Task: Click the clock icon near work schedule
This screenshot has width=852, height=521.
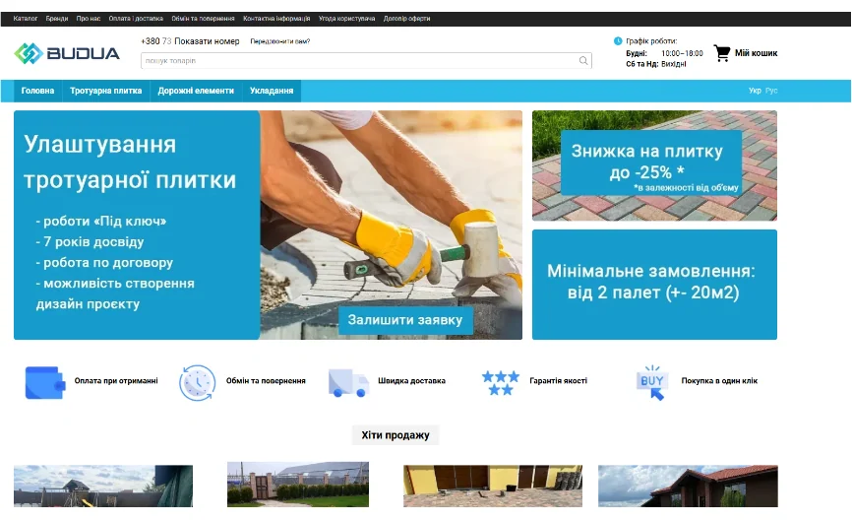Action: (618, 40)
